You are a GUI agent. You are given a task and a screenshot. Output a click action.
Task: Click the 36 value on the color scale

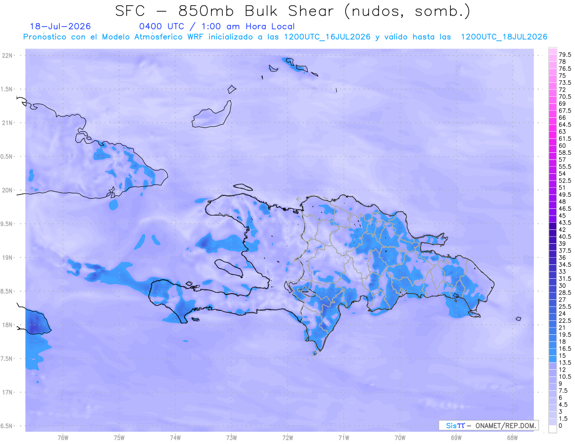tap(563, 258)
